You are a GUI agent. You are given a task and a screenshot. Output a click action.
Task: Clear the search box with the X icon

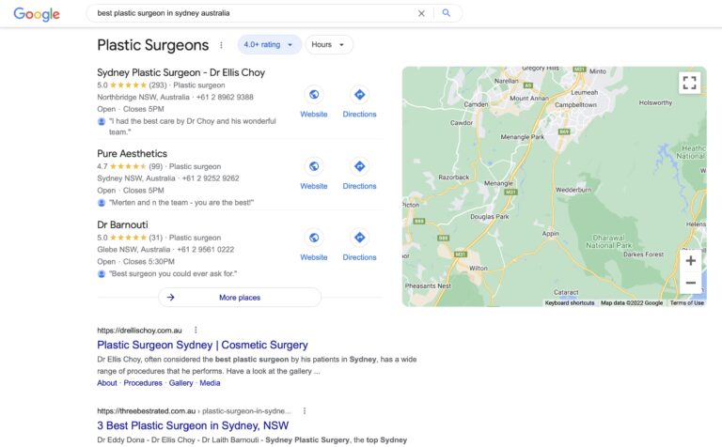[421, 13]
